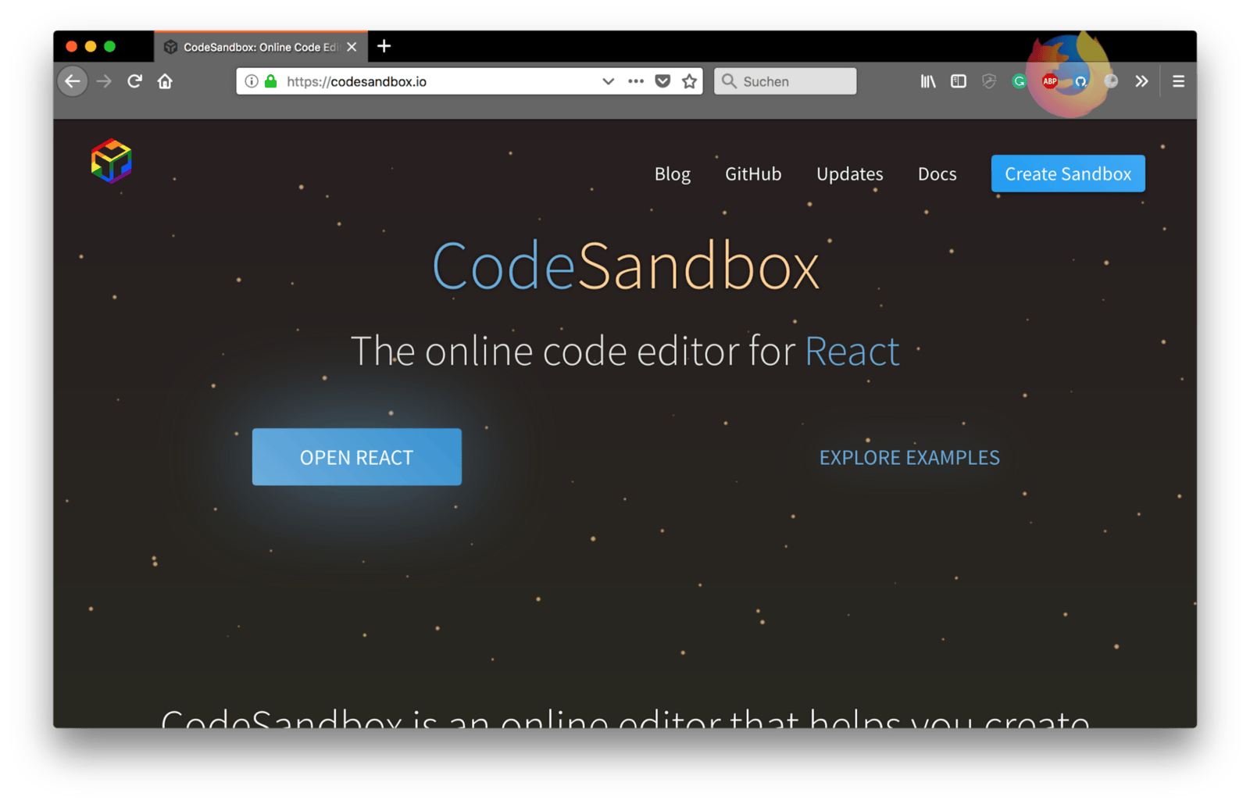The image size is (1250, 804).
Task: Expand the overflow toolbar chevron
Action: pyautogui.click(x=1141, y=81)
